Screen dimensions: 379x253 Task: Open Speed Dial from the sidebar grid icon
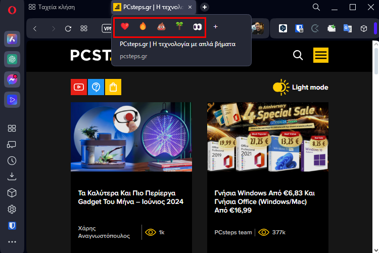tap(12, 129)
